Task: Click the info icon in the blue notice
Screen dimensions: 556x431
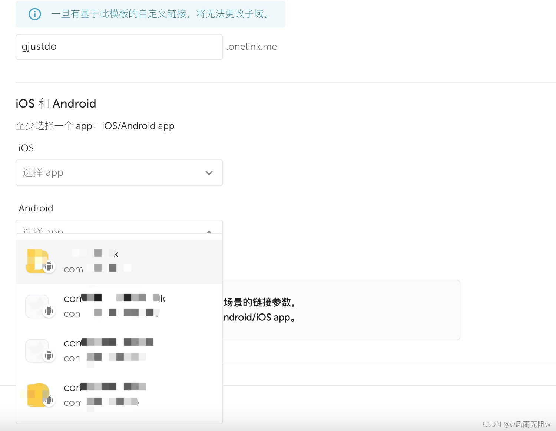Action: pyautogui.click(x=35, y=14)
